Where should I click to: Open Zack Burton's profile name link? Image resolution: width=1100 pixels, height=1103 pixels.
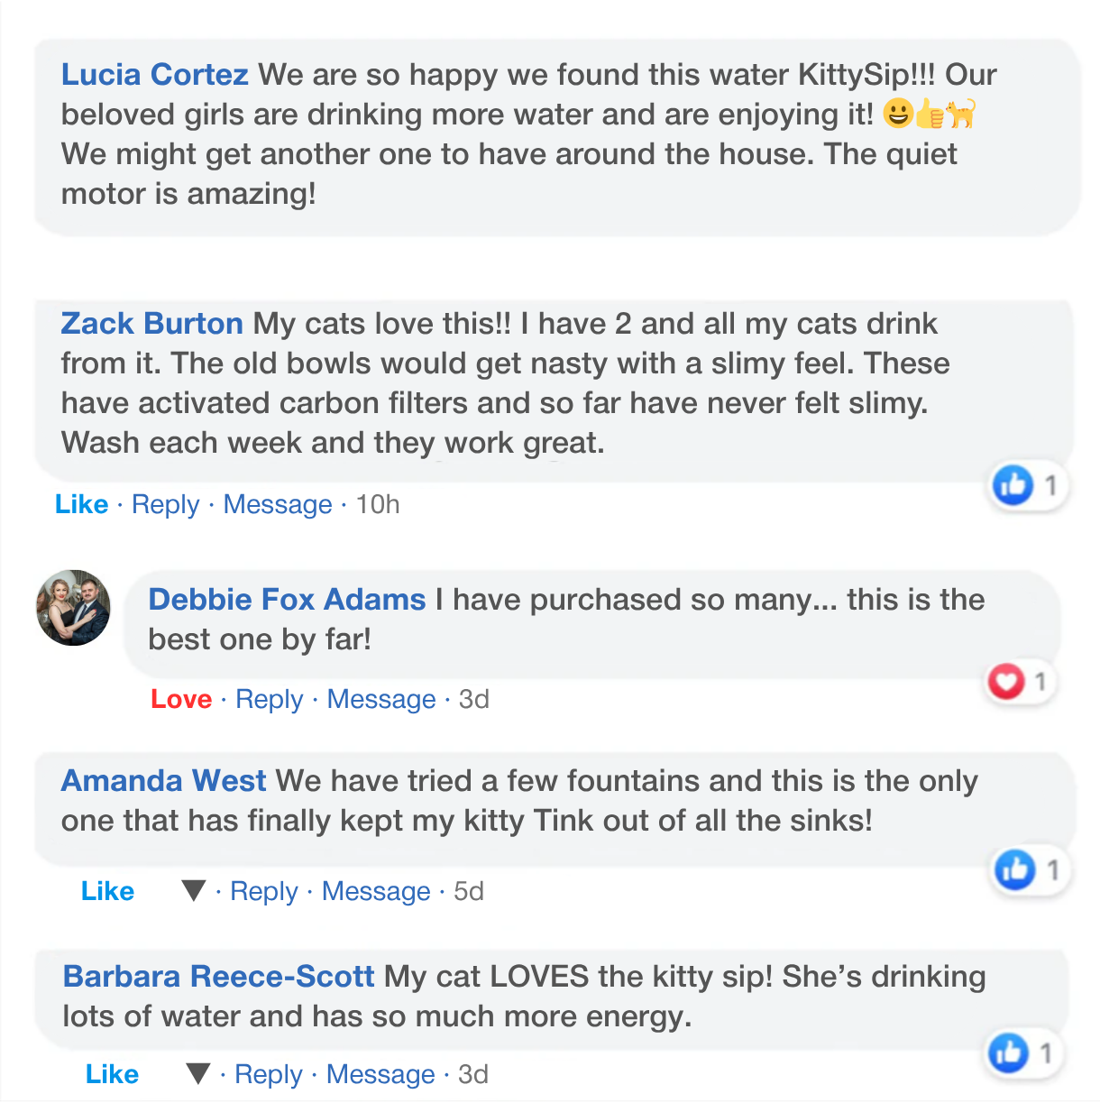pyautogui.click(x=151, y=323)
